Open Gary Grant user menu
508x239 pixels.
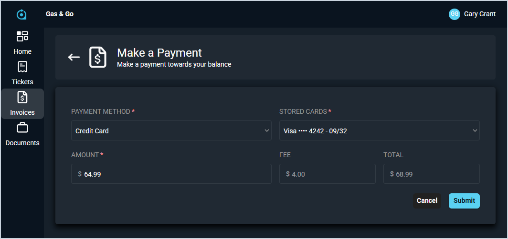(479, 14)
